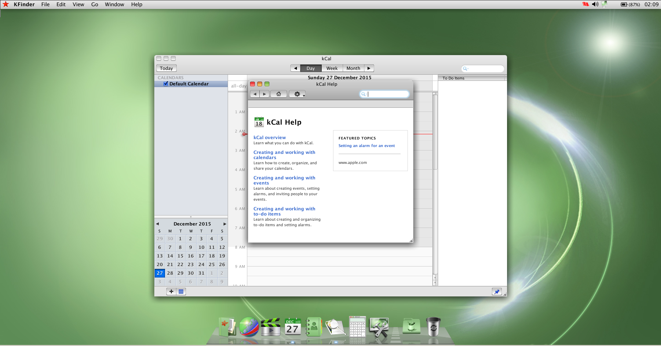Image resolution: width=661 pixels, height=346 pixels.
Task: Open the DEC 27 calendar dock icon
Action: click(293, 327)
